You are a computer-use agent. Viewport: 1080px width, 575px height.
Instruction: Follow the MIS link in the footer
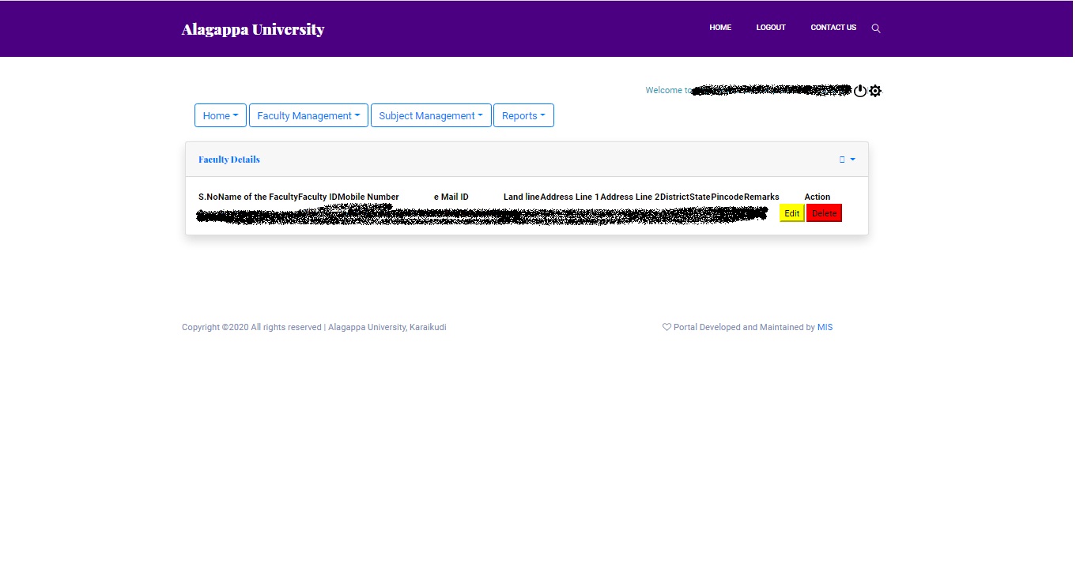pos(825,327)
